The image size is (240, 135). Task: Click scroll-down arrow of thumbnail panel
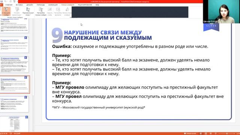point(33,131)
